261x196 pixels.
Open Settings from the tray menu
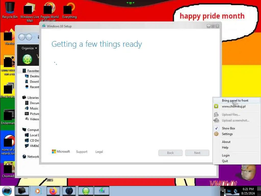(x=237, y=134)
